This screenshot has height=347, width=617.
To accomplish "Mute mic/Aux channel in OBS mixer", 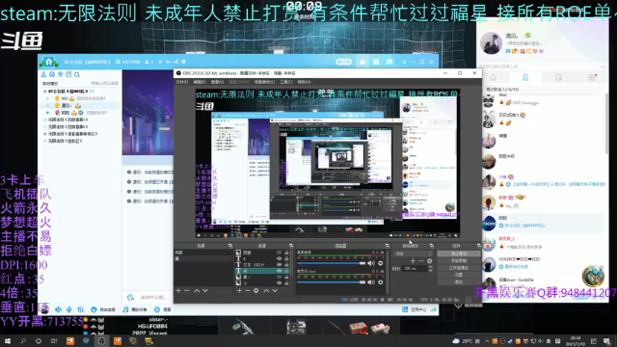I will [x=371, y=282].
